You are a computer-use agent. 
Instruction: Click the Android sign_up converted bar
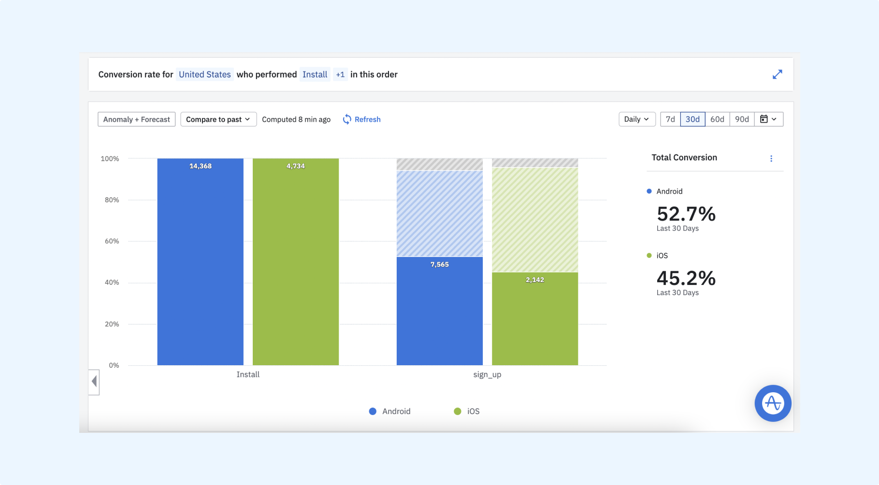click(x=439, y=312)
